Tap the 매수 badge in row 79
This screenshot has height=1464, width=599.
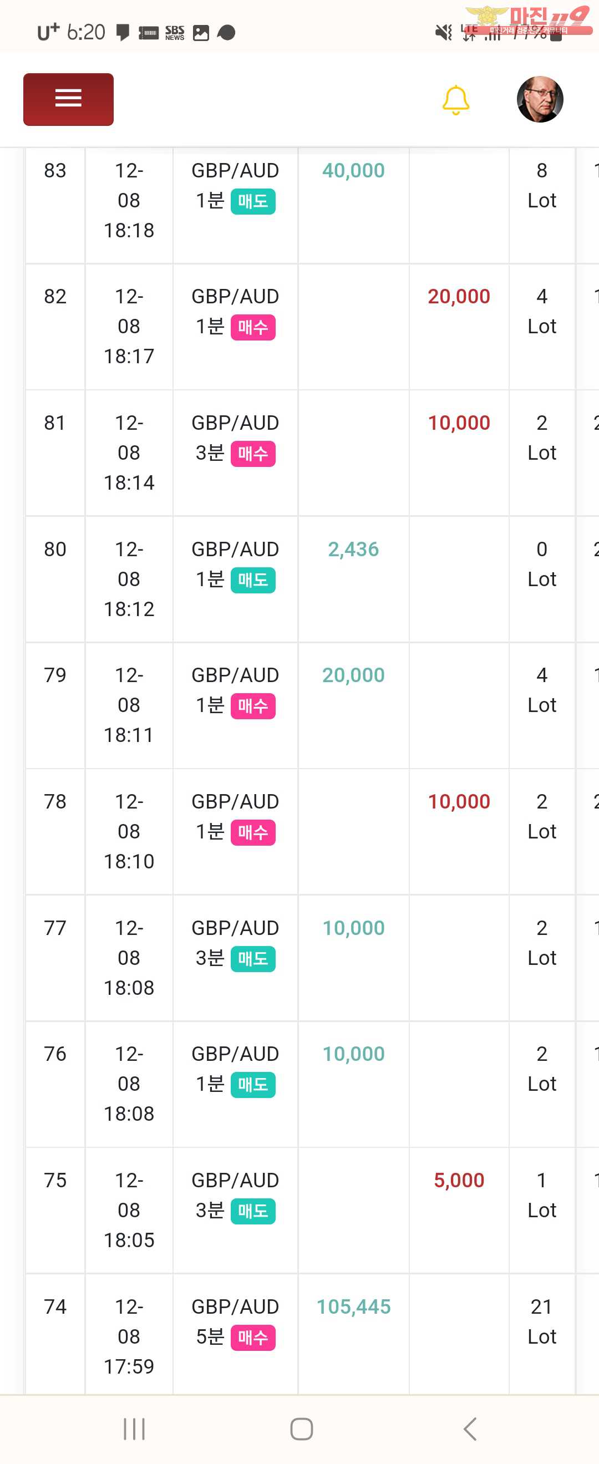tap(253, 706)
